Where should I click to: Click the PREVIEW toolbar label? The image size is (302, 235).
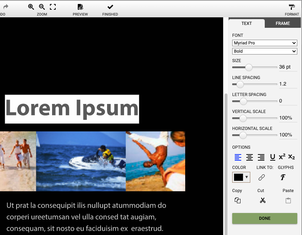click(x=80, y=14)
